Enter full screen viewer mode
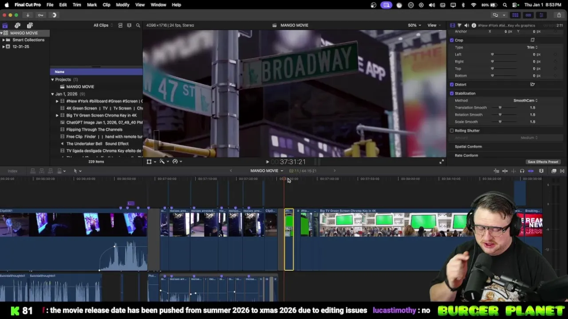 (x=441, y=162)
